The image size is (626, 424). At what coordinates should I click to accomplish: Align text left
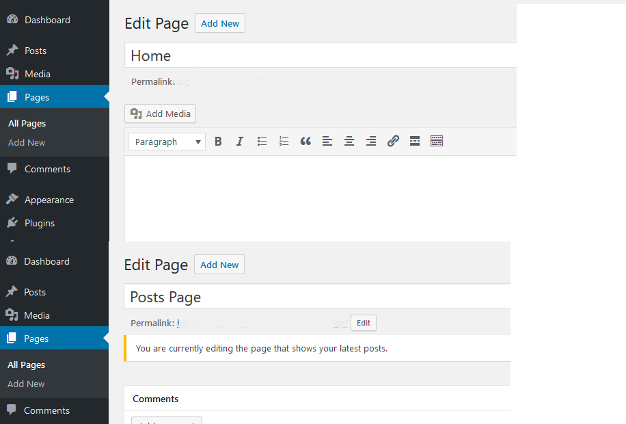tap(327, 141)
